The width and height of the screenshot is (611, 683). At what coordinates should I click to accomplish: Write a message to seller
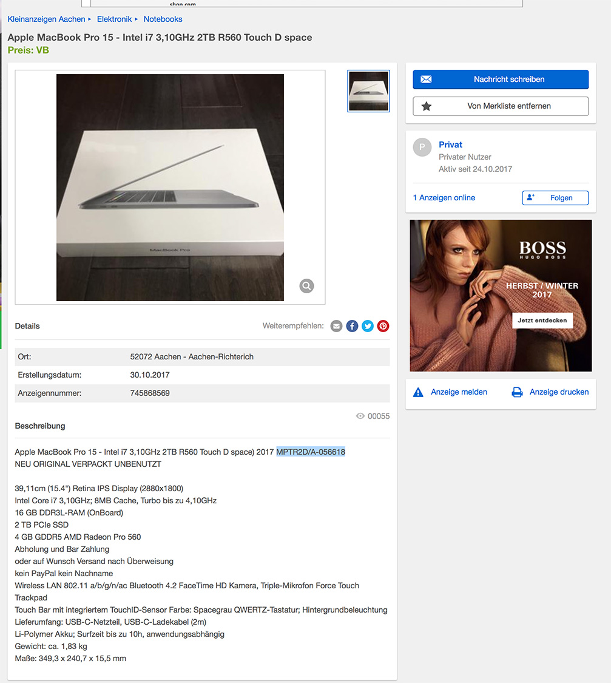pyautogui.click(x=501, y=80)
